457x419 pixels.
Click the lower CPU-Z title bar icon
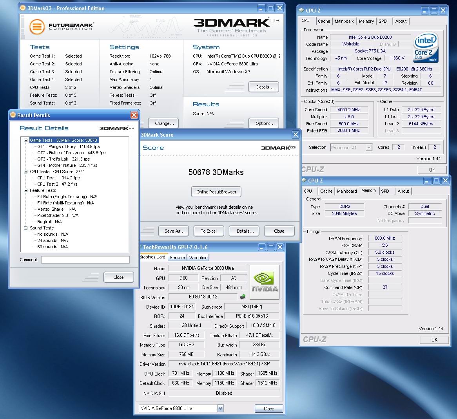click(x=304, y=180)
